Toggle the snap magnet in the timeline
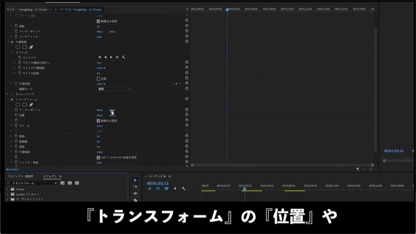Image resolution: width=416 pixels, height=234 pixels. pyautogui.click(x=158, y=189)
